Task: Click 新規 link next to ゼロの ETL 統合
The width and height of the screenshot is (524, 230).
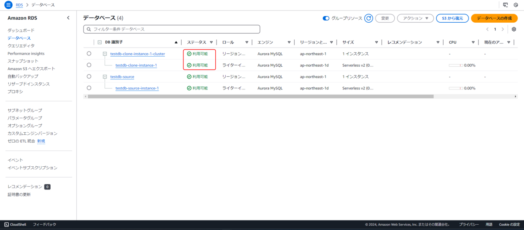Action: [x=41, y=141]
